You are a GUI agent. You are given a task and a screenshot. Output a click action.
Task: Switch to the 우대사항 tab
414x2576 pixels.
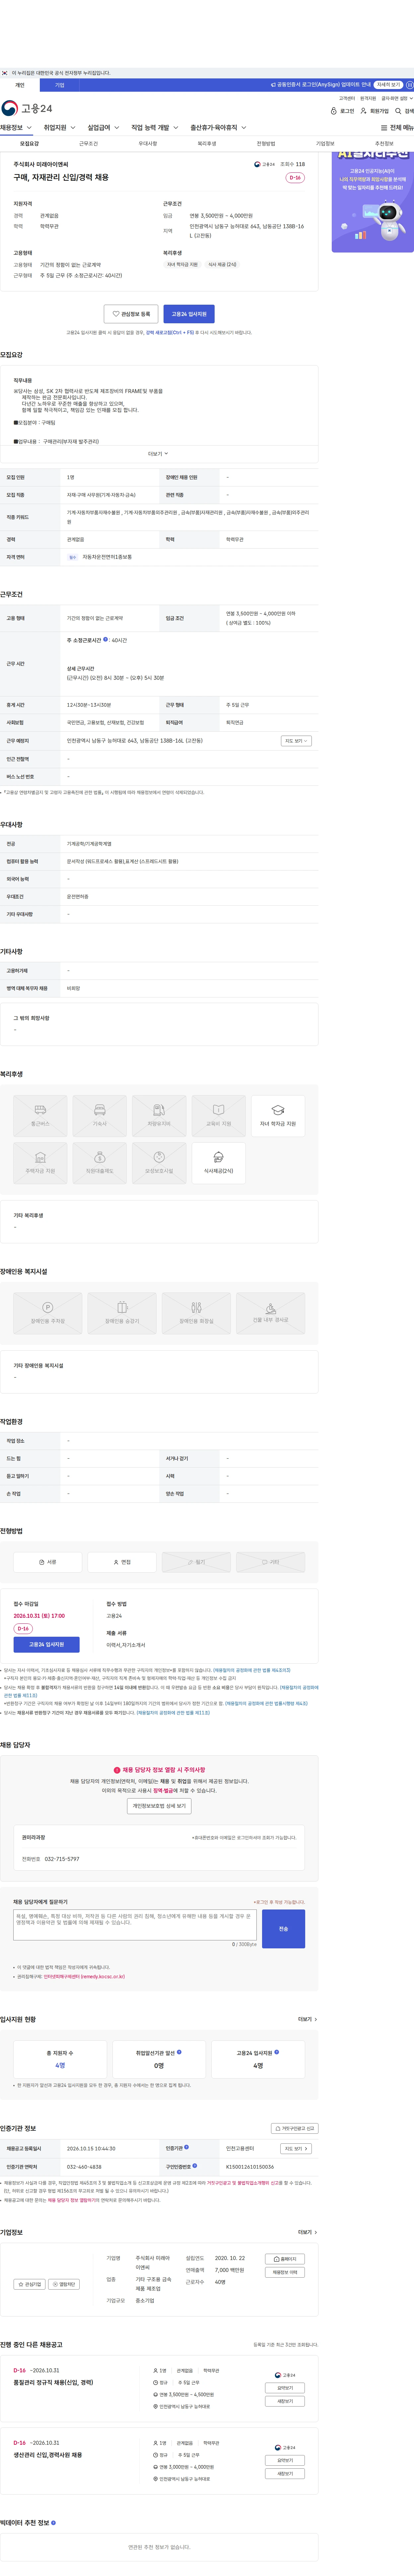click(148, 144)
